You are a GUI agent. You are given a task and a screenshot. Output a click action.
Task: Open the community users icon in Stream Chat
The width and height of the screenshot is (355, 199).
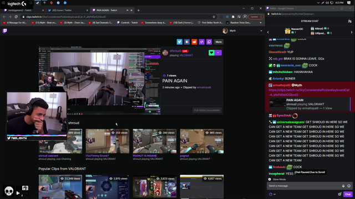tap(349, 21)
